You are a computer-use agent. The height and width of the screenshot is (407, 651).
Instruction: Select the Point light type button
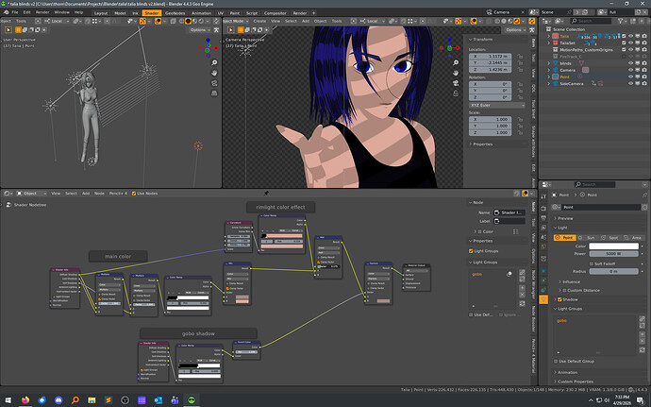(x=565, y=237)
